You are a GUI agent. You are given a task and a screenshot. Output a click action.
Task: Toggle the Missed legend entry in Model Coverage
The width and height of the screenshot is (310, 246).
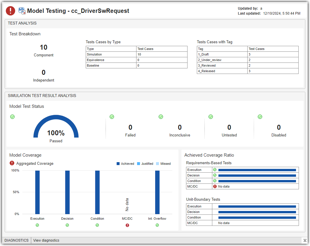point(163,164)
